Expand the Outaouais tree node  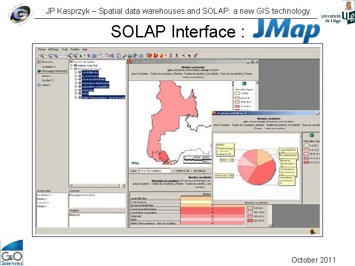click(x=76, y=90)
